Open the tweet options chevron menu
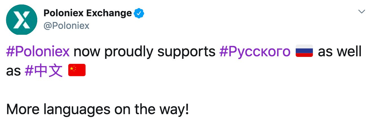 tap(361, 12)
